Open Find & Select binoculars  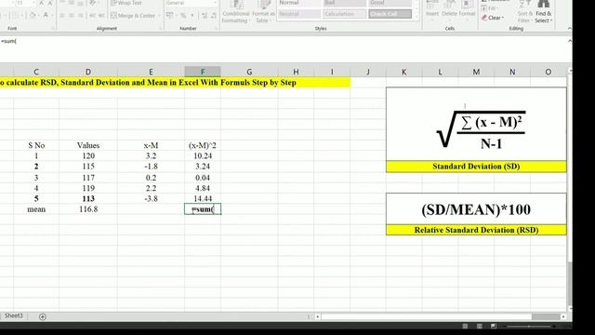pyautogui.click(x=543, y=11)
